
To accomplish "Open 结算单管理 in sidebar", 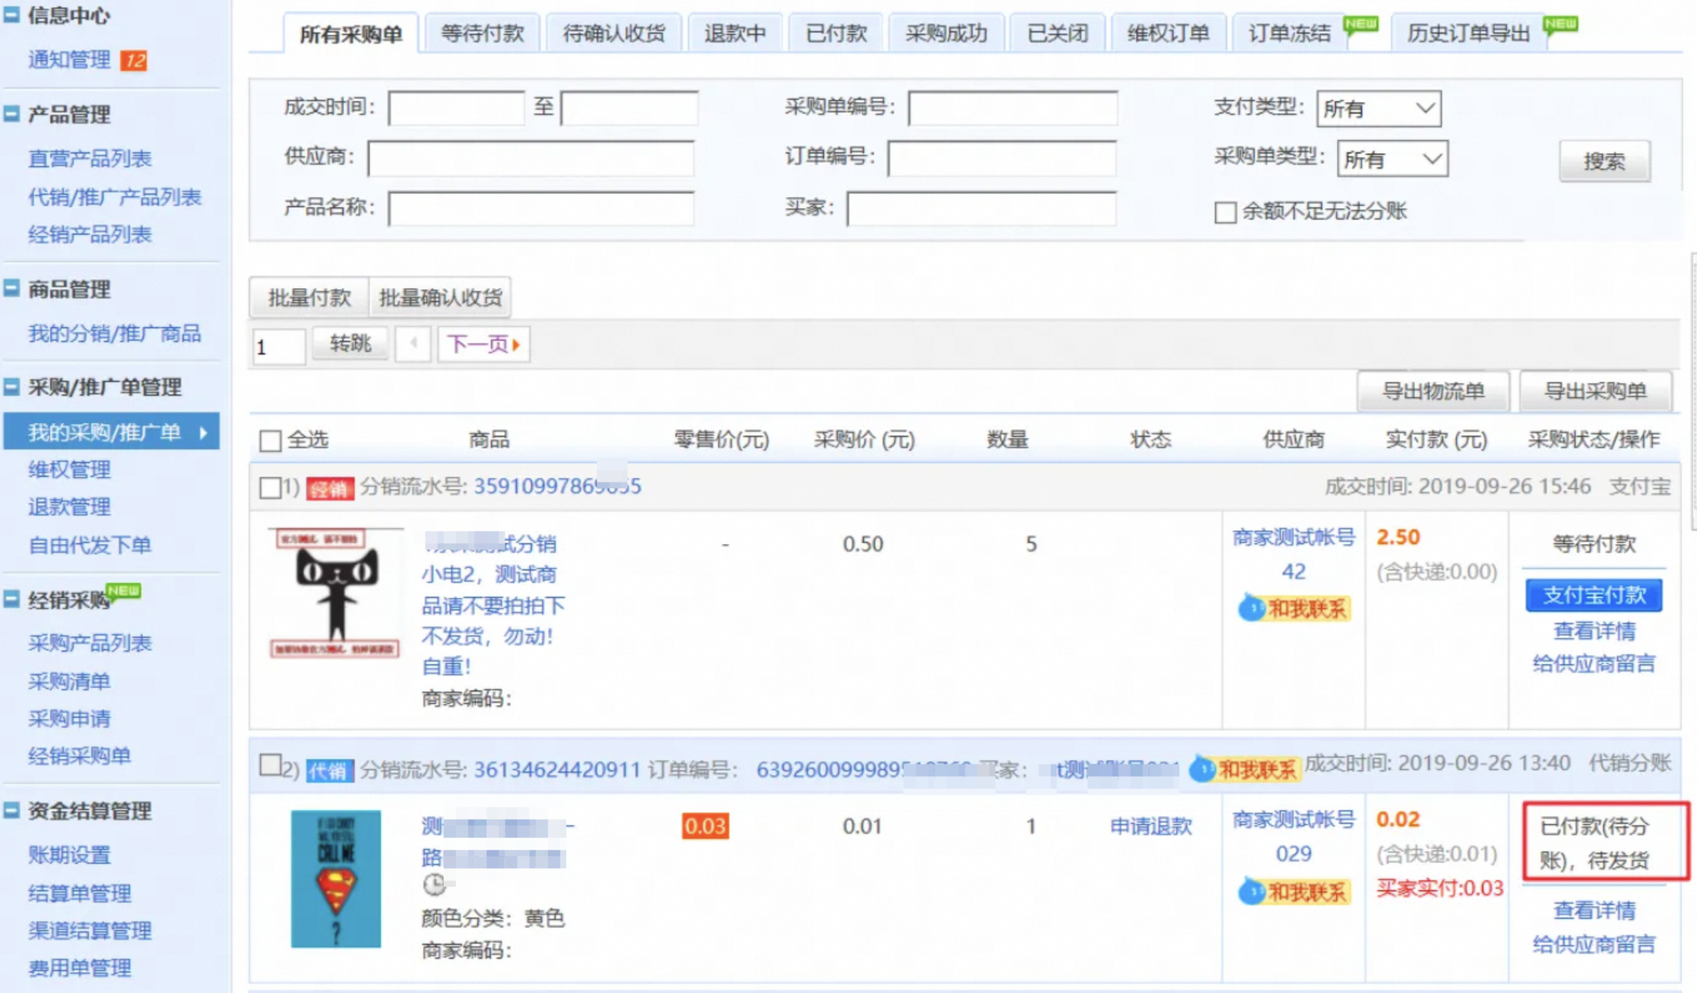I will [x=80, y=893].
